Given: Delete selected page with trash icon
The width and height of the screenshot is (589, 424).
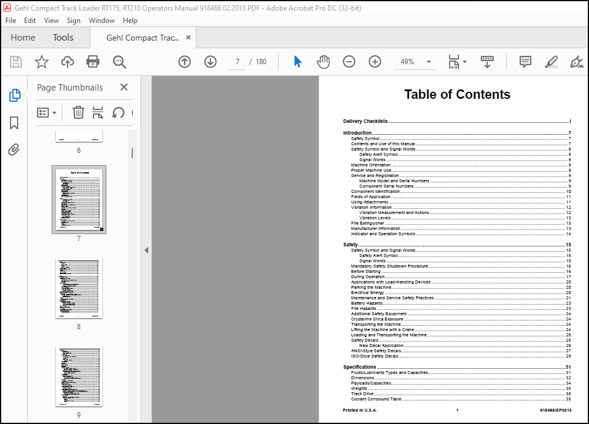Looking at the screenshot, I should 78,112.
